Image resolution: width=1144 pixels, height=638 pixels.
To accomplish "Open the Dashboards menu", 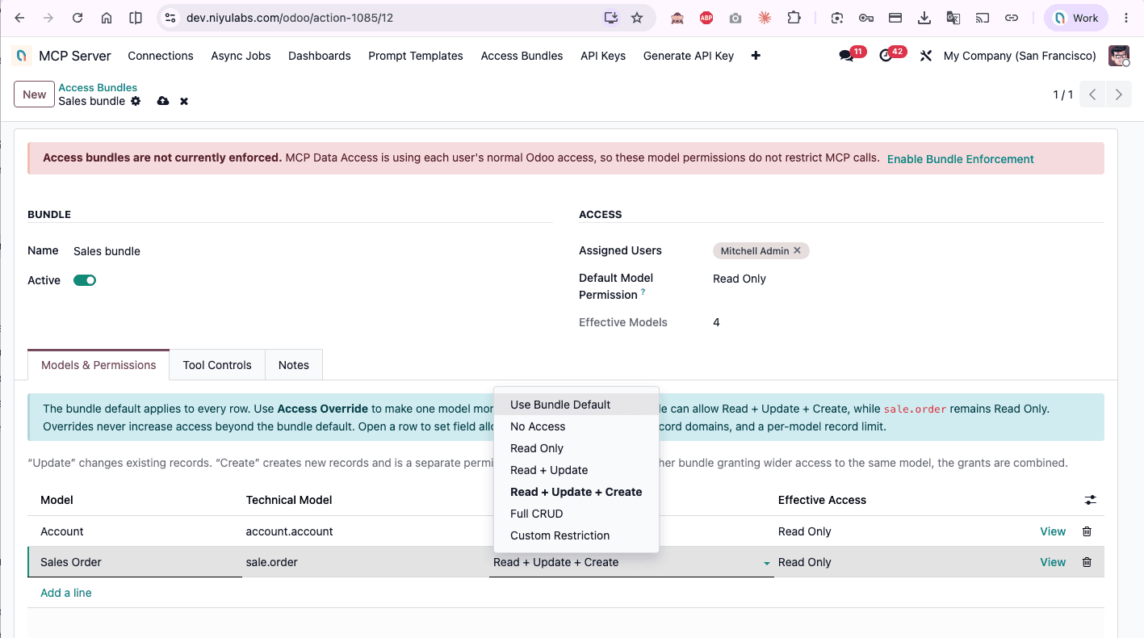I will click(x=320, y=56).
